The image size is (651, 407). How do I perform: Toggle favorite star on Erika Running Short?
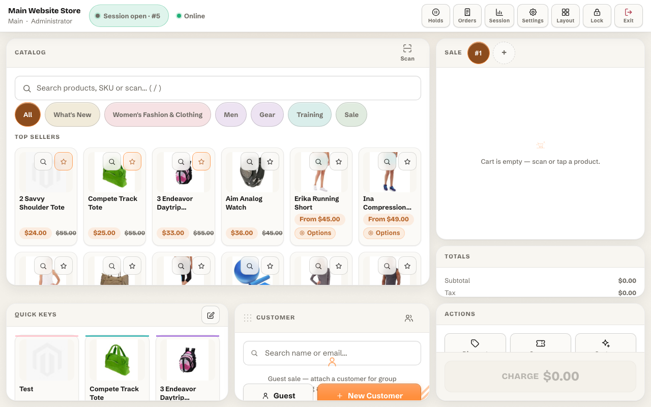coord(339,161)
